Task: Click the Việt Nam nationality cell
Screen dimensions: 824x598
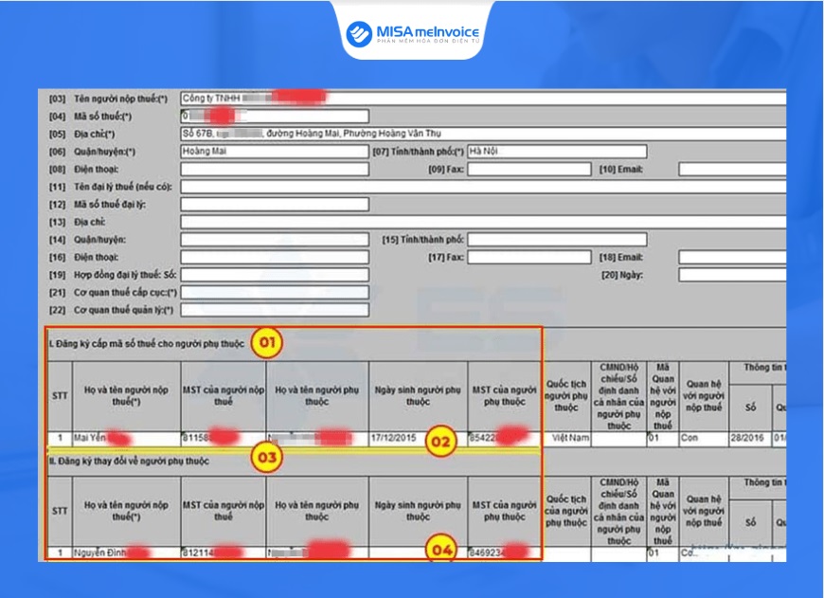Action: click(566, 438)
